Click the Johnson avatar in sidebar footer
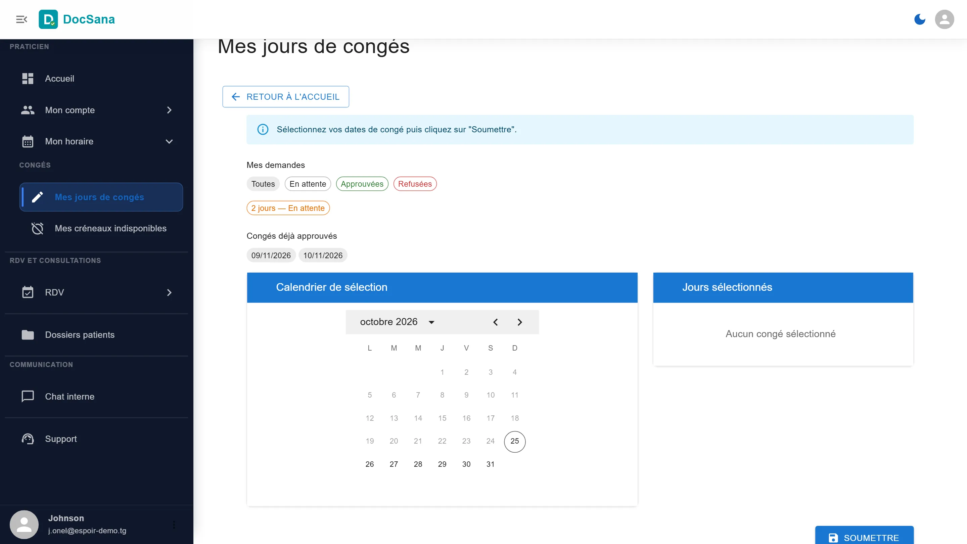 24,525
